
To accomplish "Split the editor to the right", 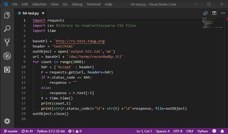I will [214, 13].
